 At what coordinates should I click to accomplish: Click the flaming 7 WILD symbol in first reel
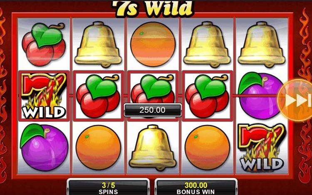pos(44,96)
